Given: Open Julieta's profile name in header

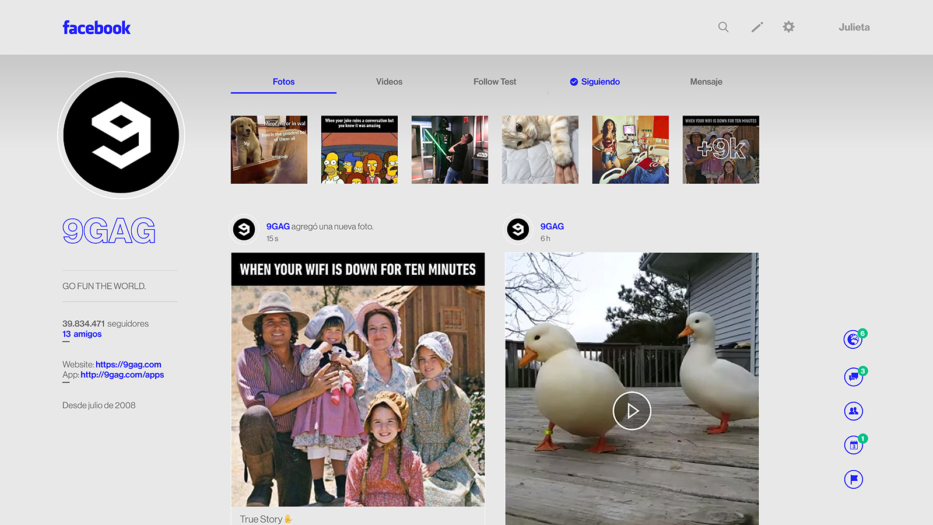Looking at the screenshot, I should pos(854,27).
